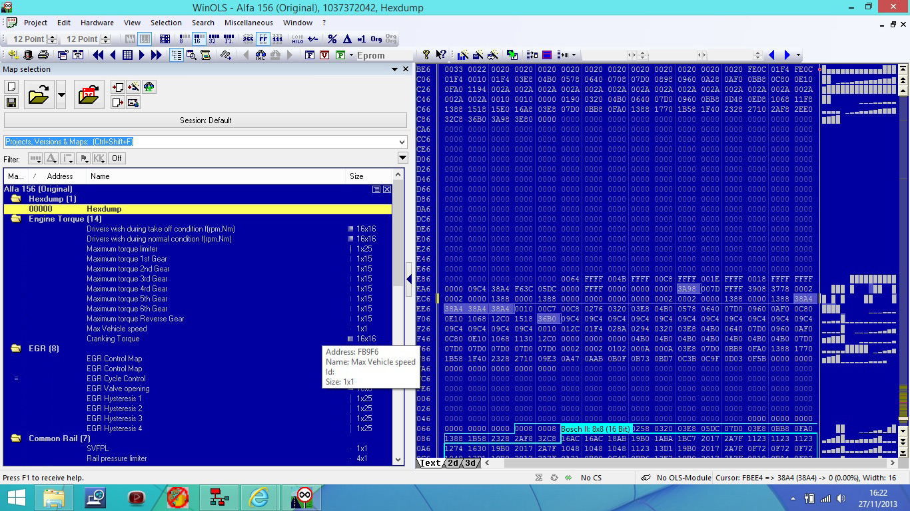Click the open project folder icon
The image size is (910, 511).
(39, 95)
